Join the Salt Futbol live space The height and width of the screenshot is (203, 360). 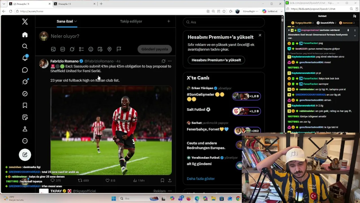coord(246,111)
